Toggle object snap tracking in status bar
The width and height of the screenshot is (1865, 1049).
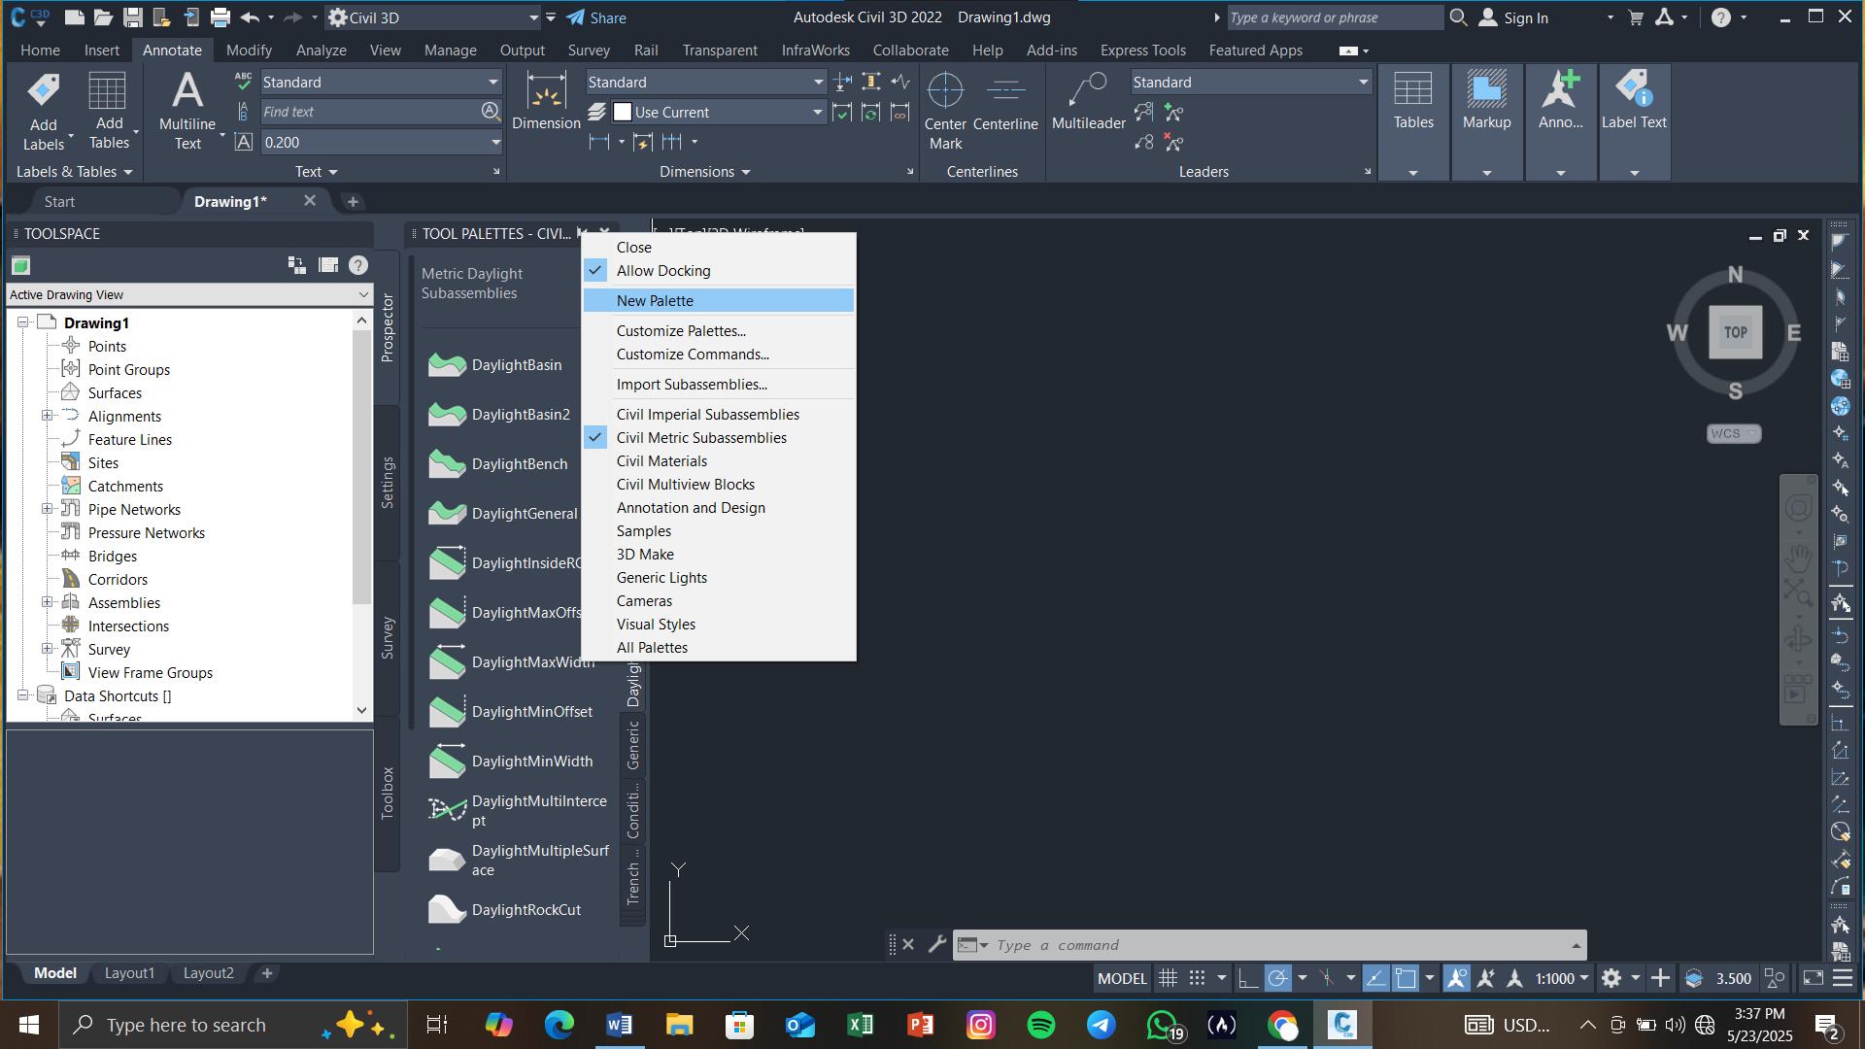click(x=1375, y=978)
